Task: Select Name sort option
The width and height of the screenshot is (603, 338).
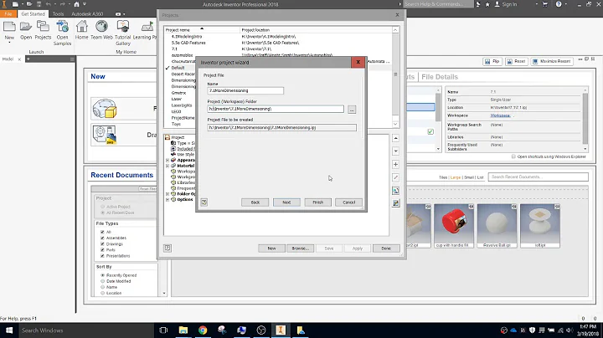Action: click(x=103, y=287)
